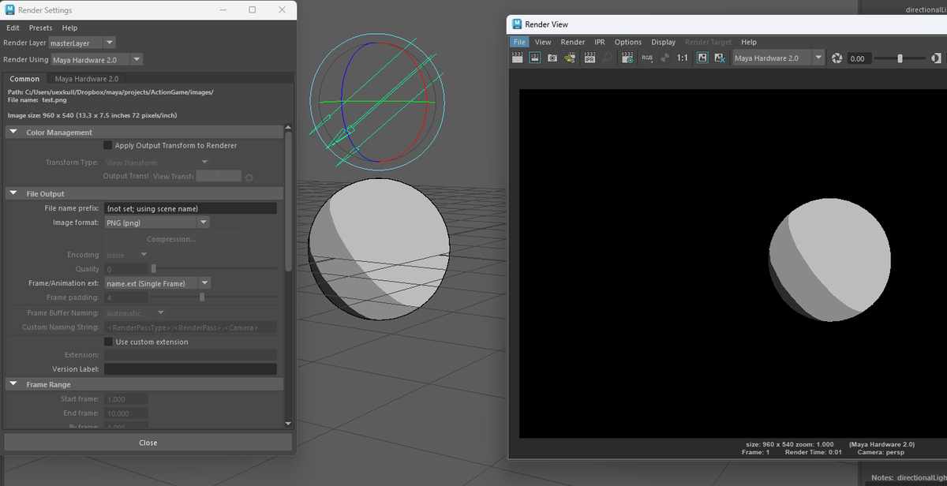The width and height of the screenshot is (947, 486).
Task: Open the greyed Transform Type dropdown
Action: click(156, 163)
